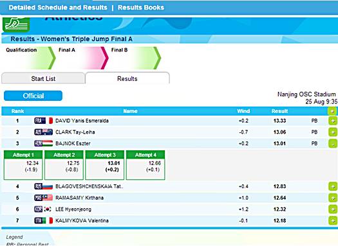
Task: Click the Wind column header
Action: click(243, 111)
